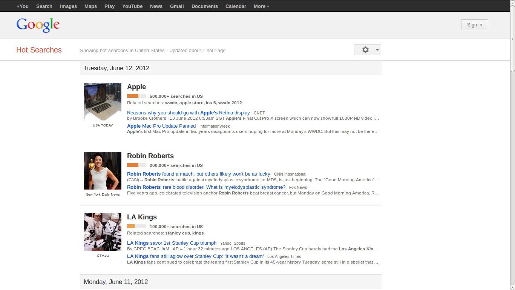
Task: Open 'Apple Mac Pro Update Panned' article
Action: pyautogui.click(x=161, y=126)
